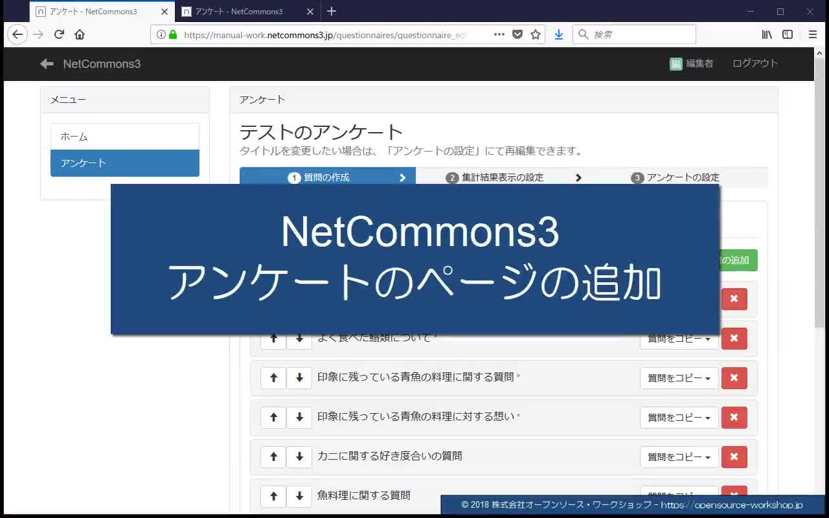Click question title 魚料理に関する質問

point(364,495)
